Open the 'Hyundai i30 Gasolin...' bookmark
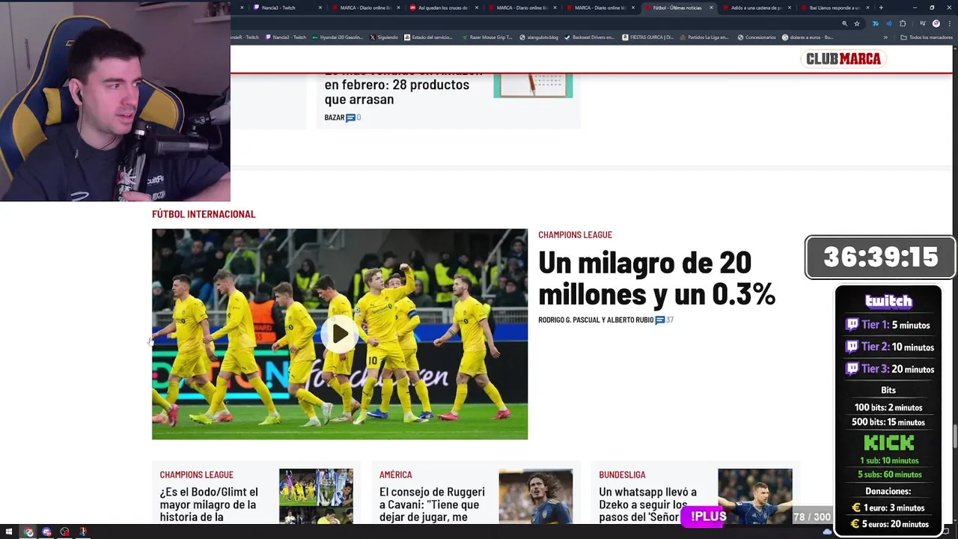Viewport: 958px width, 539px height. coord(338,37)
